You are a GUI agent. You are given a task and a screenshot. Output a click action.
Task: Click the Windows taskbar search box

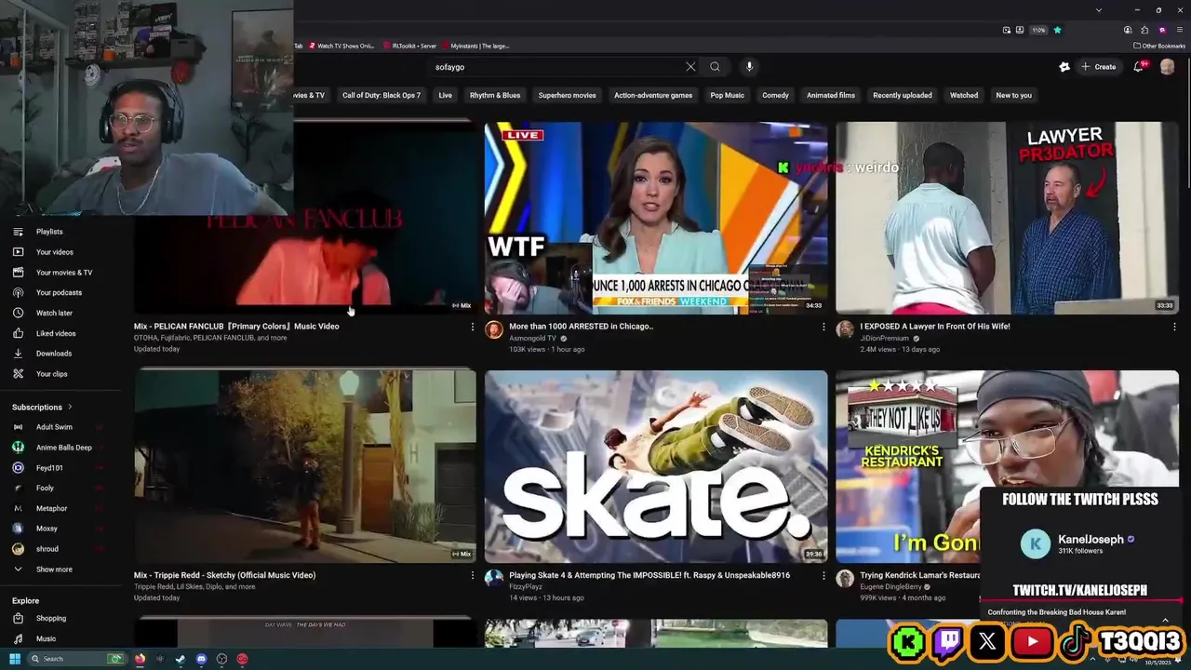(76, 659)
